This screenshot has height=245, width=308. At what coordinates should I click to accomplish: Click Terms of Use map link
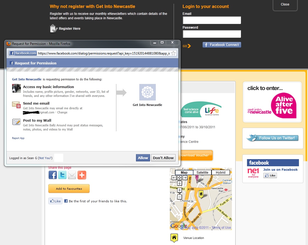click(x=221, y=228)
